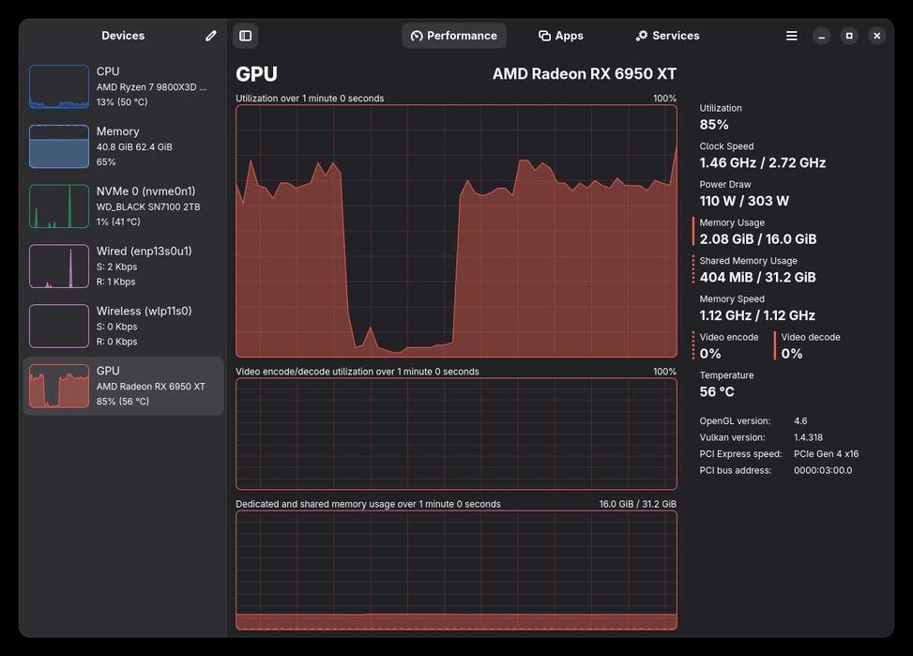913x656 pixels.
Task: Maximize the window
Action: (x=849, y=36)
